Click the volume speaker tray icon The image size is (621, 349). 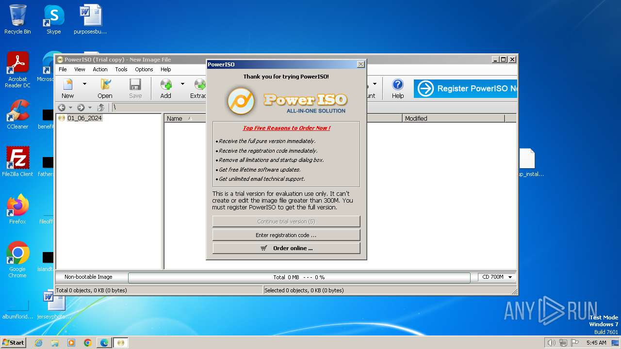(551, 343)
